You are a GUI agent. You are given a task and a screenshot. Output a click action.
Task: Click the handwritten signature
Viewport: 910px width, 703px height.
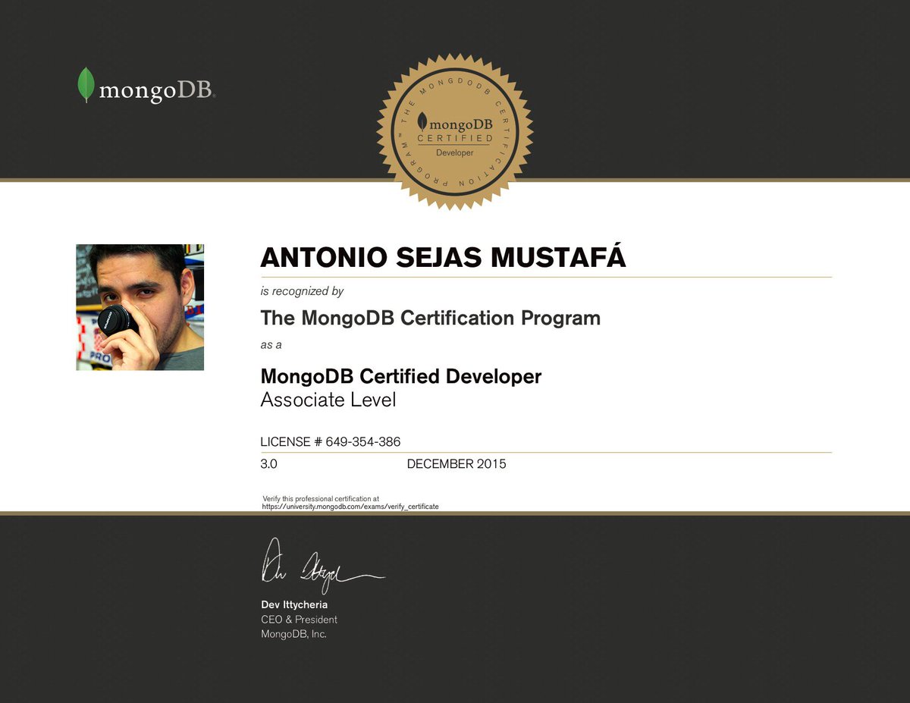click(323, 566)
